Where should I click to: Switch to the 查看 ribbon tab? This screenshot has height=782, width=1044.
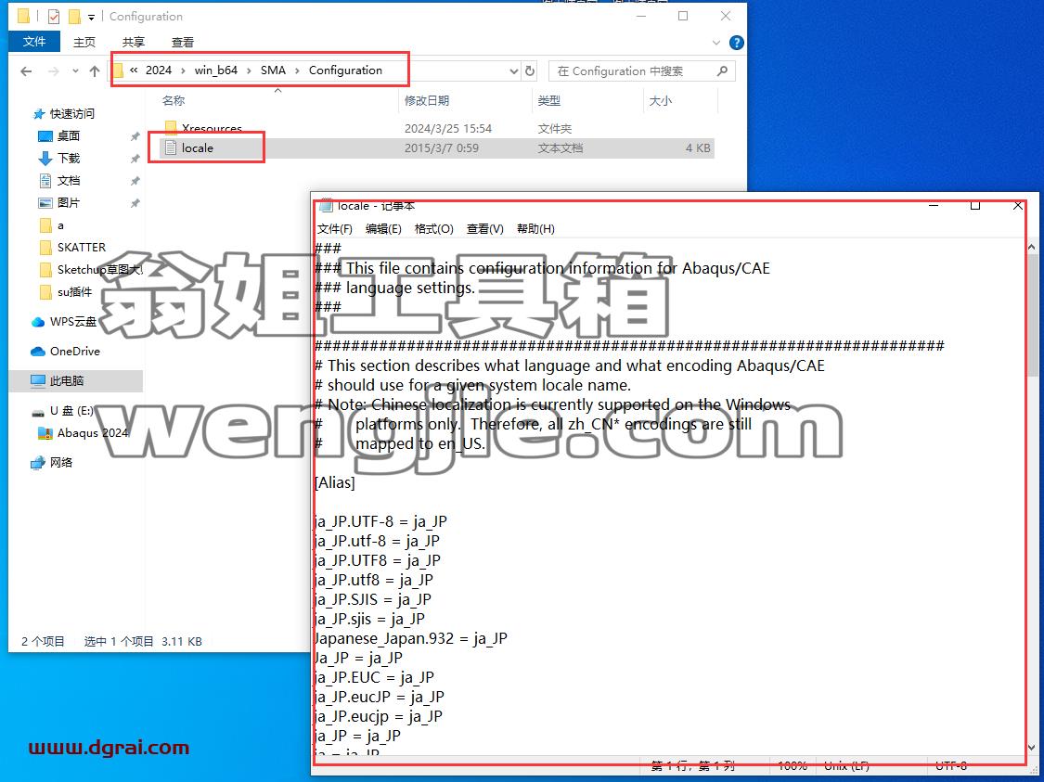pos(183,42)
